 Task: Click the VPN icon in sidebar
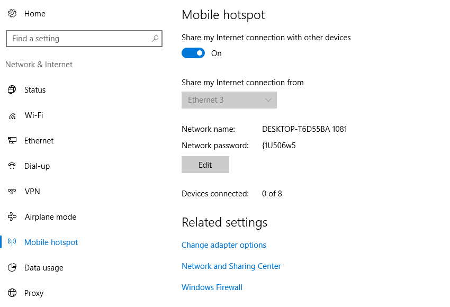point(12,192)
